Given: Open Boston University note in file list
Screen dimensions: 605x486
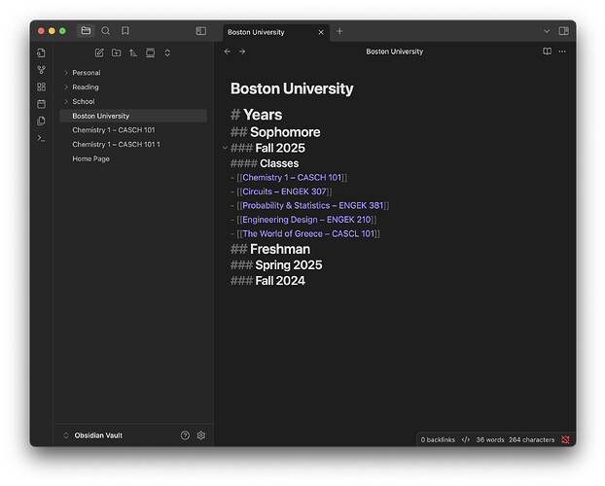Looking at the screenshot, I should 133,116.
